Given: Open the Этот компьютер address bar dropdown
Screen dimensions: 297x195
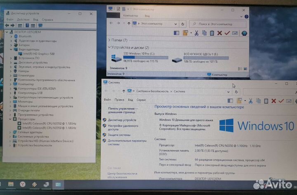Looking at the screenshot, I should (x=176, y=24).
